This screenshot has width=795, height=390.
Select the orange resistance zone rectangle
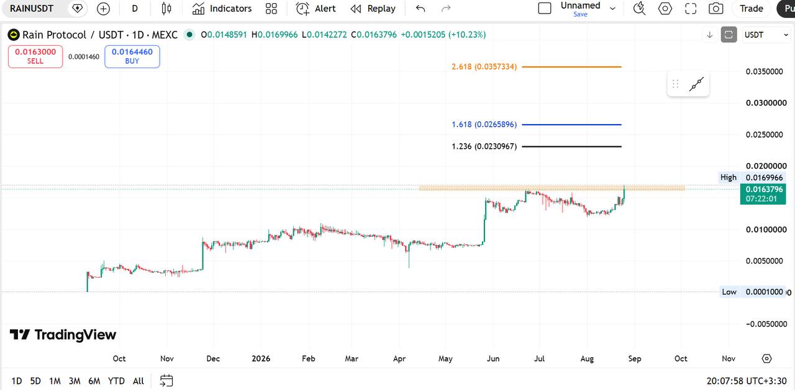pos(552,188)
